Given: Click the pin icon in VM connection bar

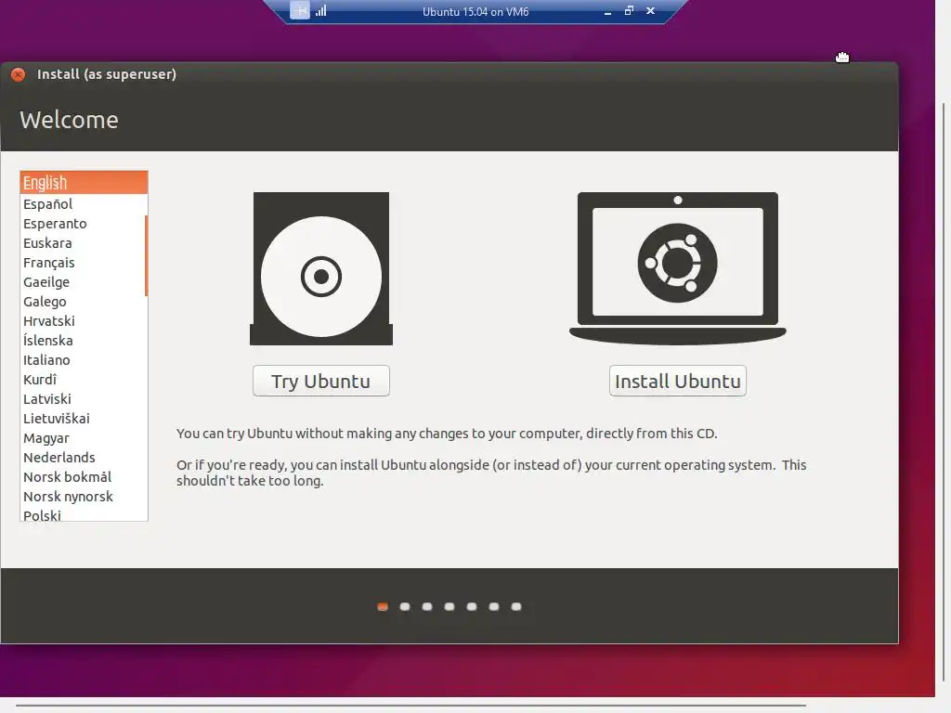Looking at the screenshot, I should point(300,10).
